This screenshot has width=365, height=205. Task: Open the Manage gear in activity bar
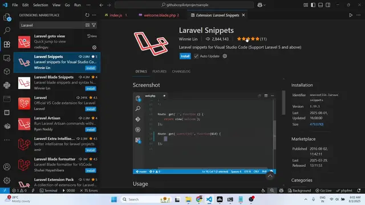(7, 180)
